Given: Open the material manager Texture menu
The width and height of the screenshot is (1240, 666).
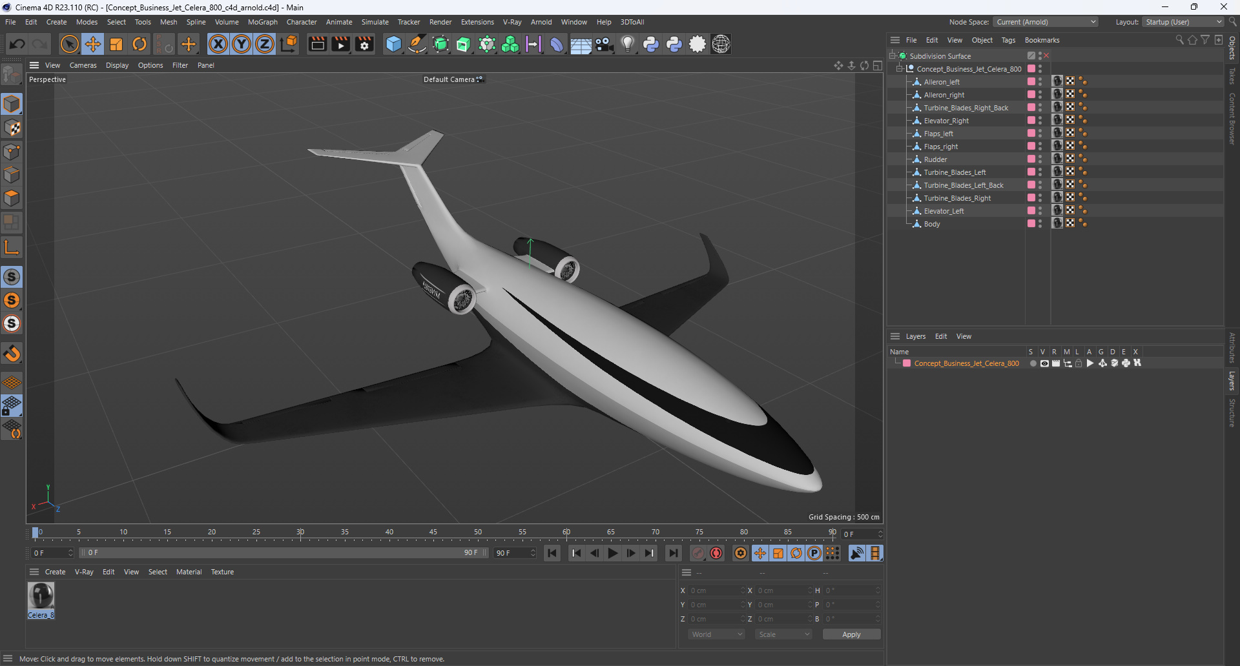Looking at the screenshot, I should pyautogui.click(x=222, y=572).
